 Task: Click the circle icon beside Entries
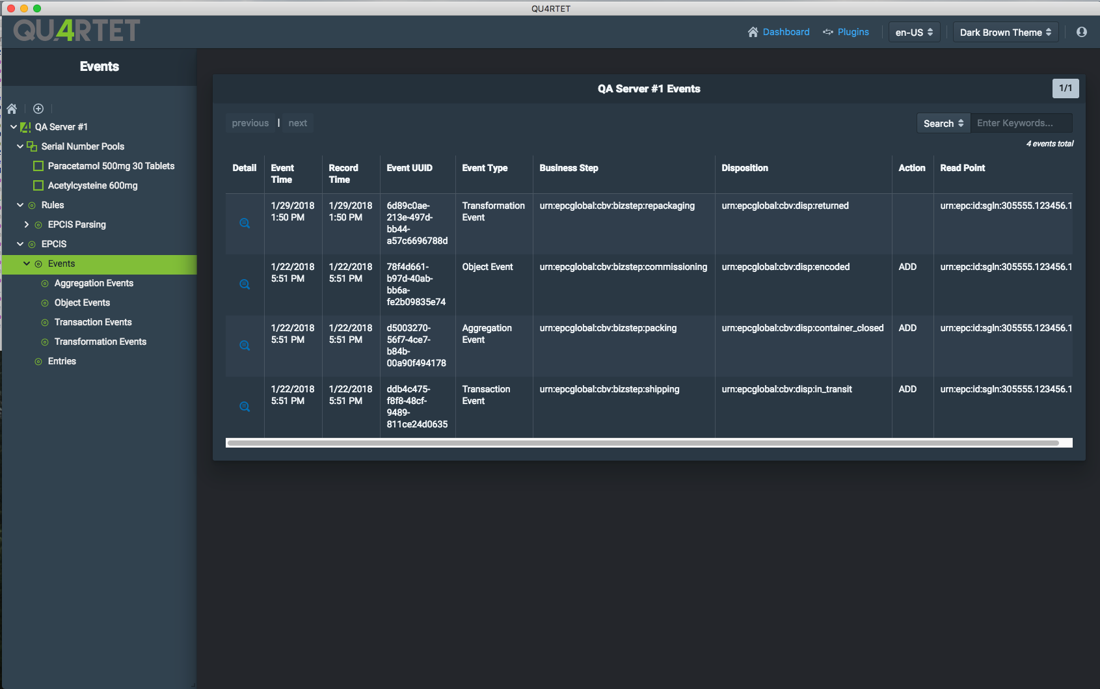coord(38,362)
